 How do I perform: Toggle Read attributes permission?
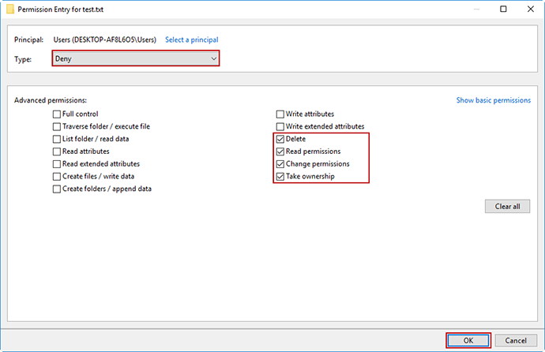(57, 152)
